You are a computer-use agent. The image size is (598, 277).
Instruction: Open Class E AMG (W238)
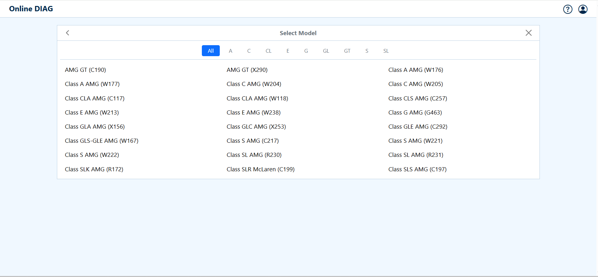point(254,113)
